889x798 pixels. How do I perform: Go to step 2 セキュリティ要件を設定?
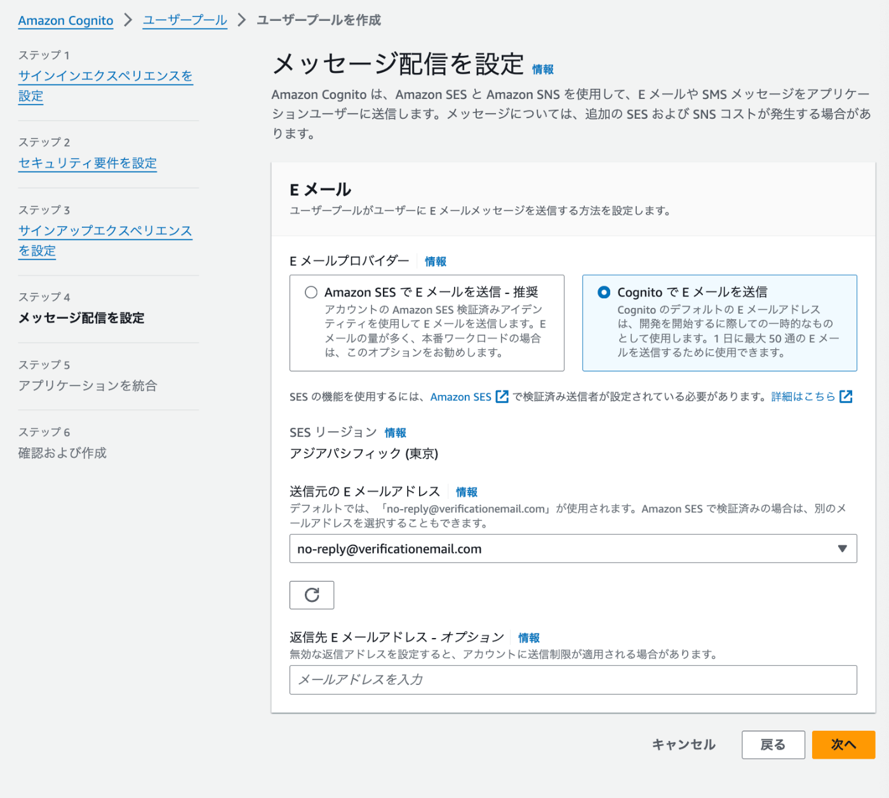coord(88,163)
